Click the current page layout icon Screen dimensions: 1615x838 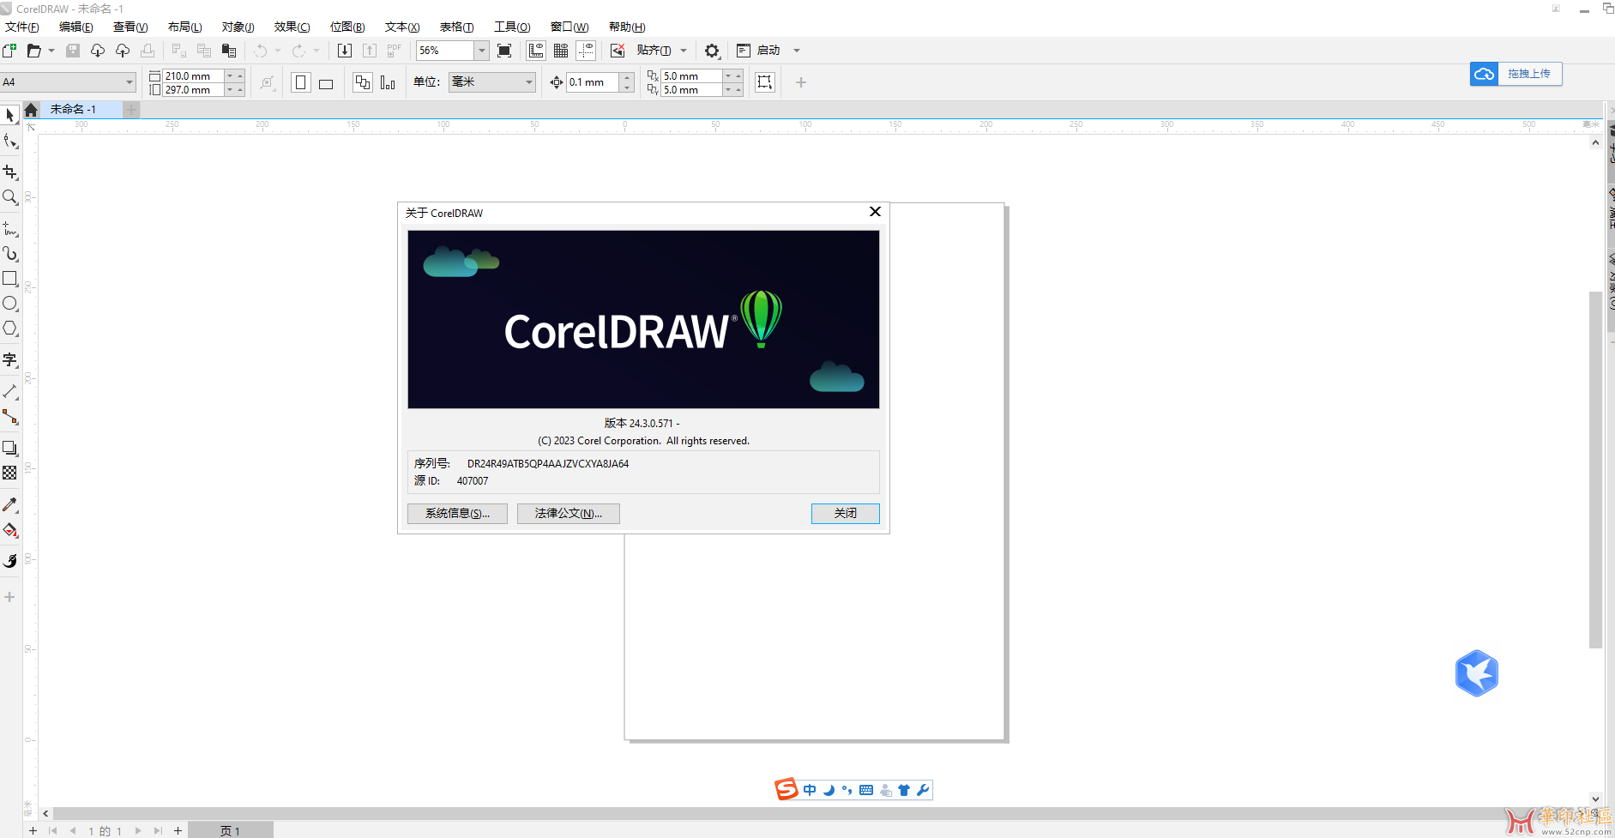(x=388, y=82)
